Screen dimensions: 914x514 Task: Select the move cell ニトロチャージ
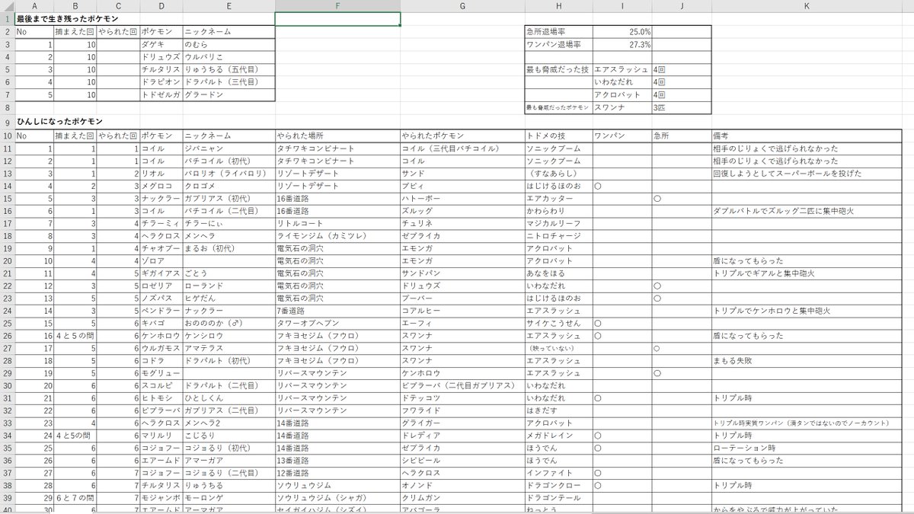[x=558, y=235]
